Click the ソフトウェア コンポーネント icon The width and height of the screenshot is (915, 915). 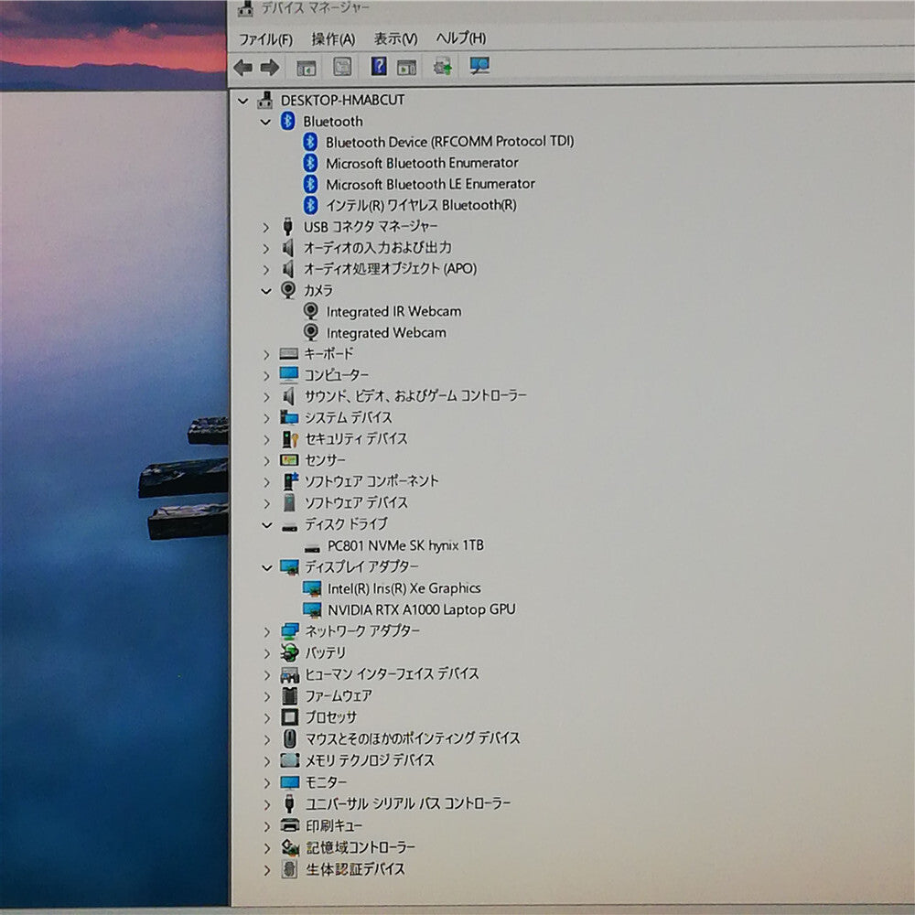click(290, 481)
